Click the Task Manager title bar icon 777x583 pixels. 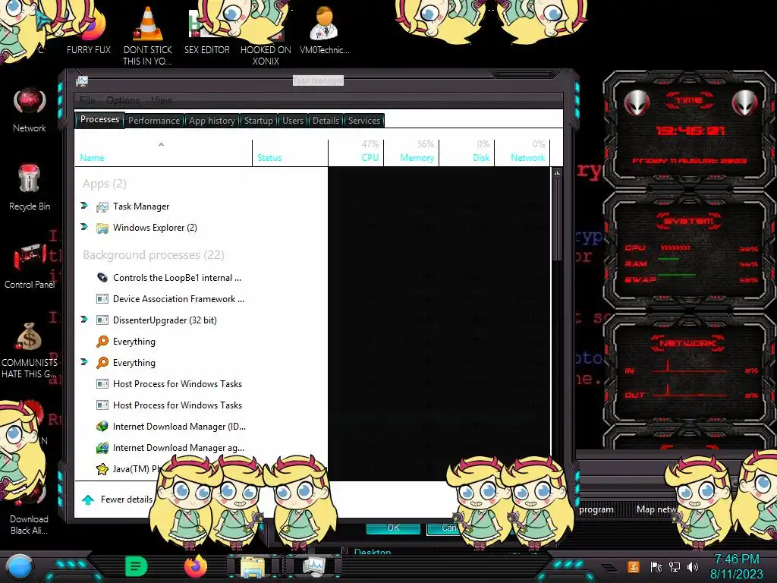coord(82,80)
